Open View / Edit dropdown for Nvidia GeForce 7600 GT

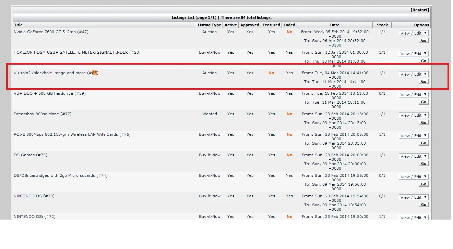coord(414,33)
